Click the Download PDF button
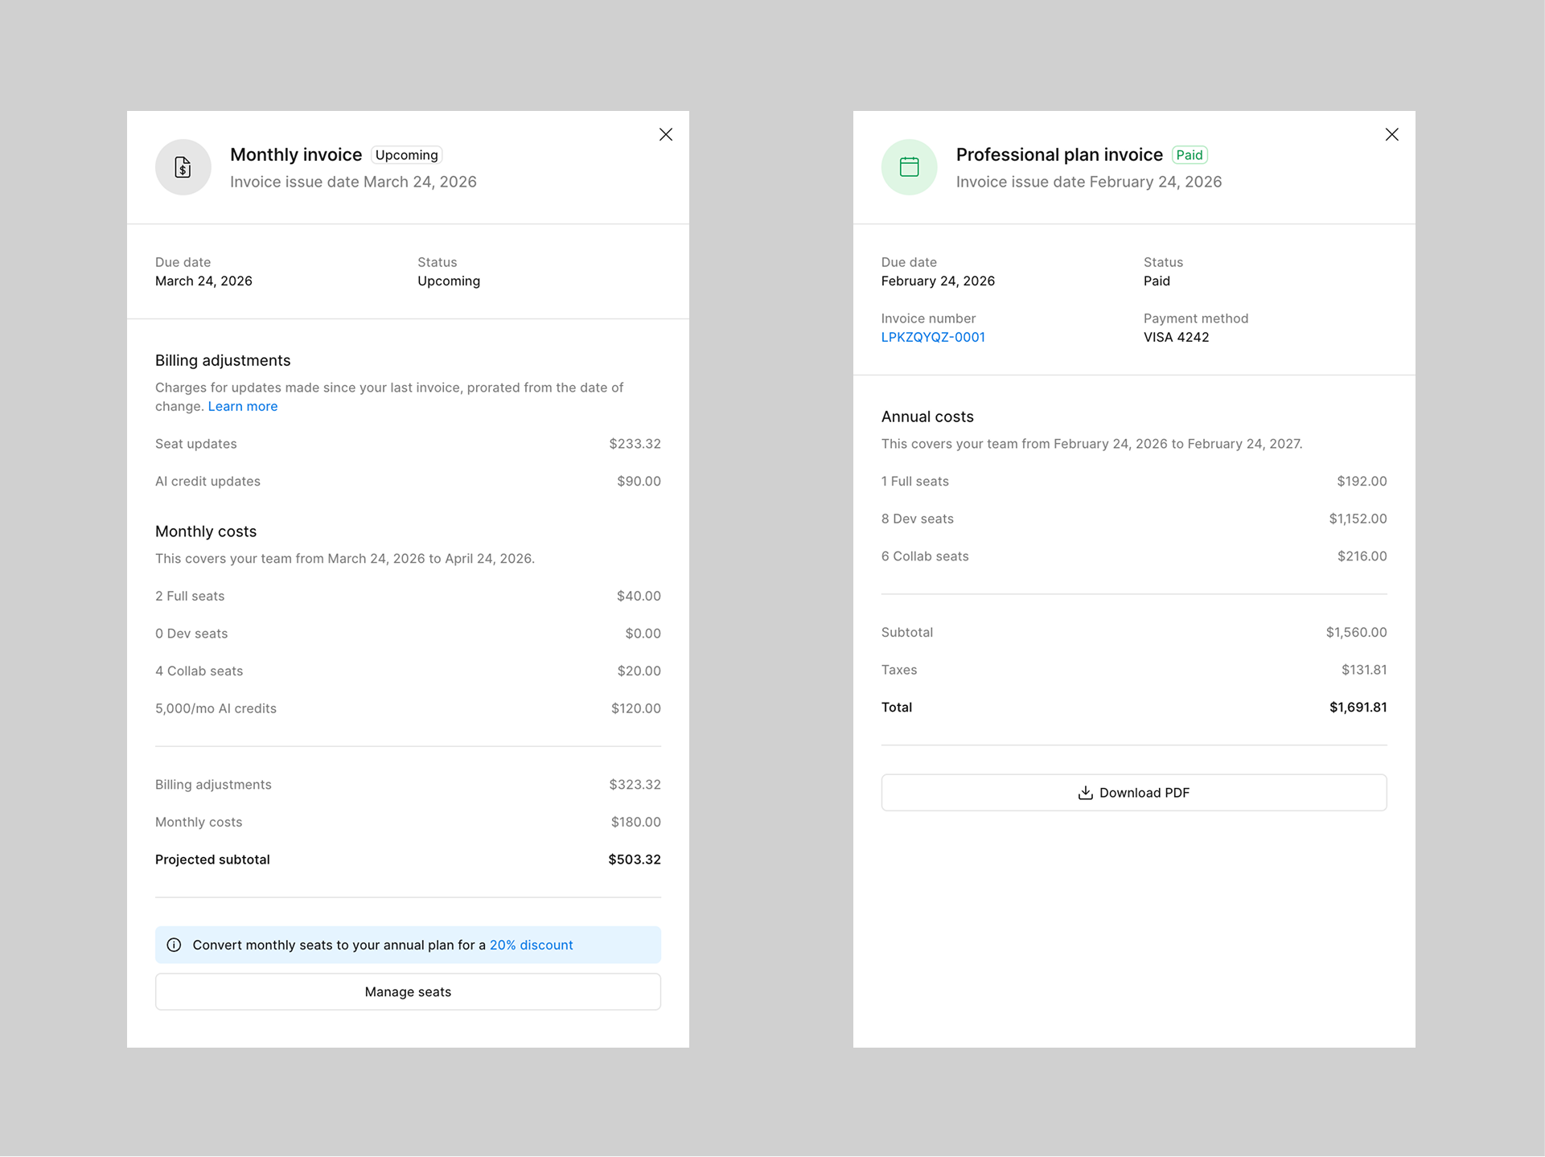Viewport: 1545px width, 1157px height. coord(1133,792)
